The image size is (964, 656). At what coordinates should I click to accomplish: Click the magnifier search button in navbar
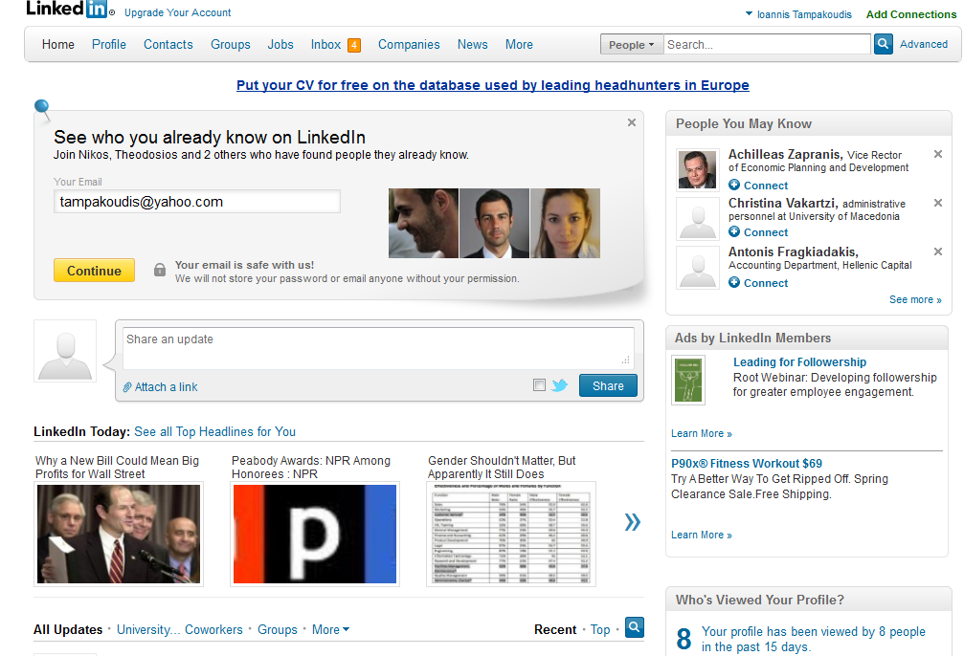[883, 44]
